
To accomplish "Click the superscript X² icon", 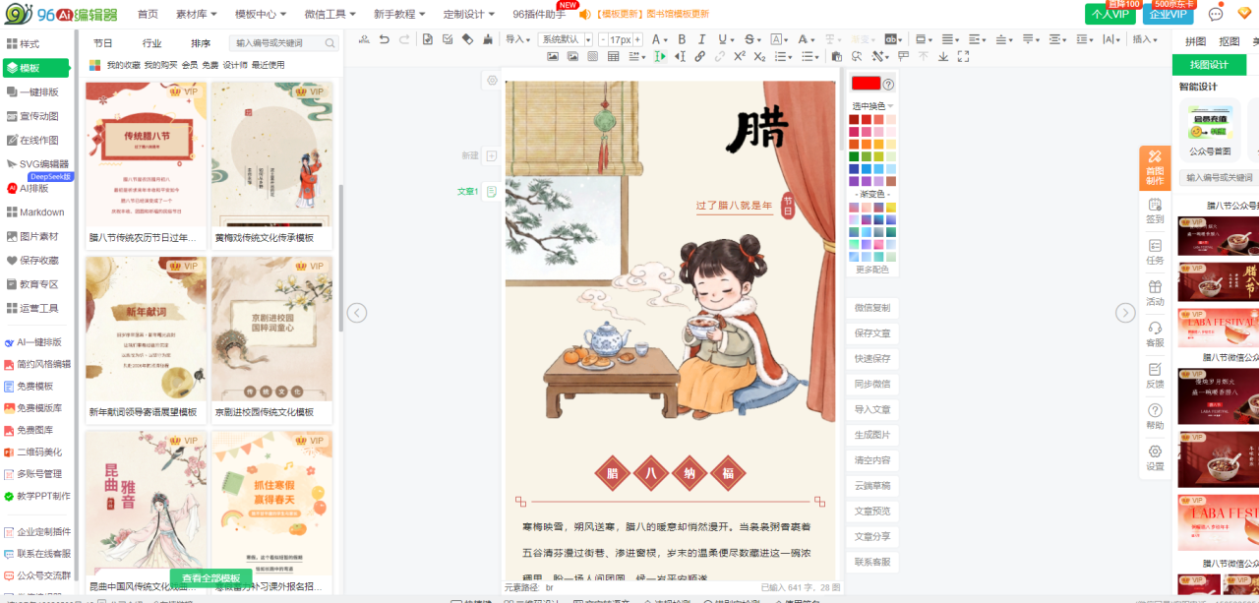I will (739, 57).
